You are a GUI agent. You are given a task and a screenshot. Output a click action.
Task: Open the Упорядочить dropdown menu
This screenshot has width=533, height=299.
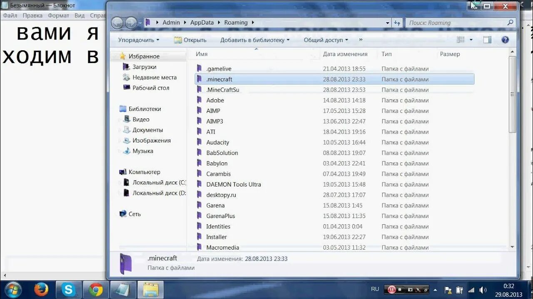point(139,40)
